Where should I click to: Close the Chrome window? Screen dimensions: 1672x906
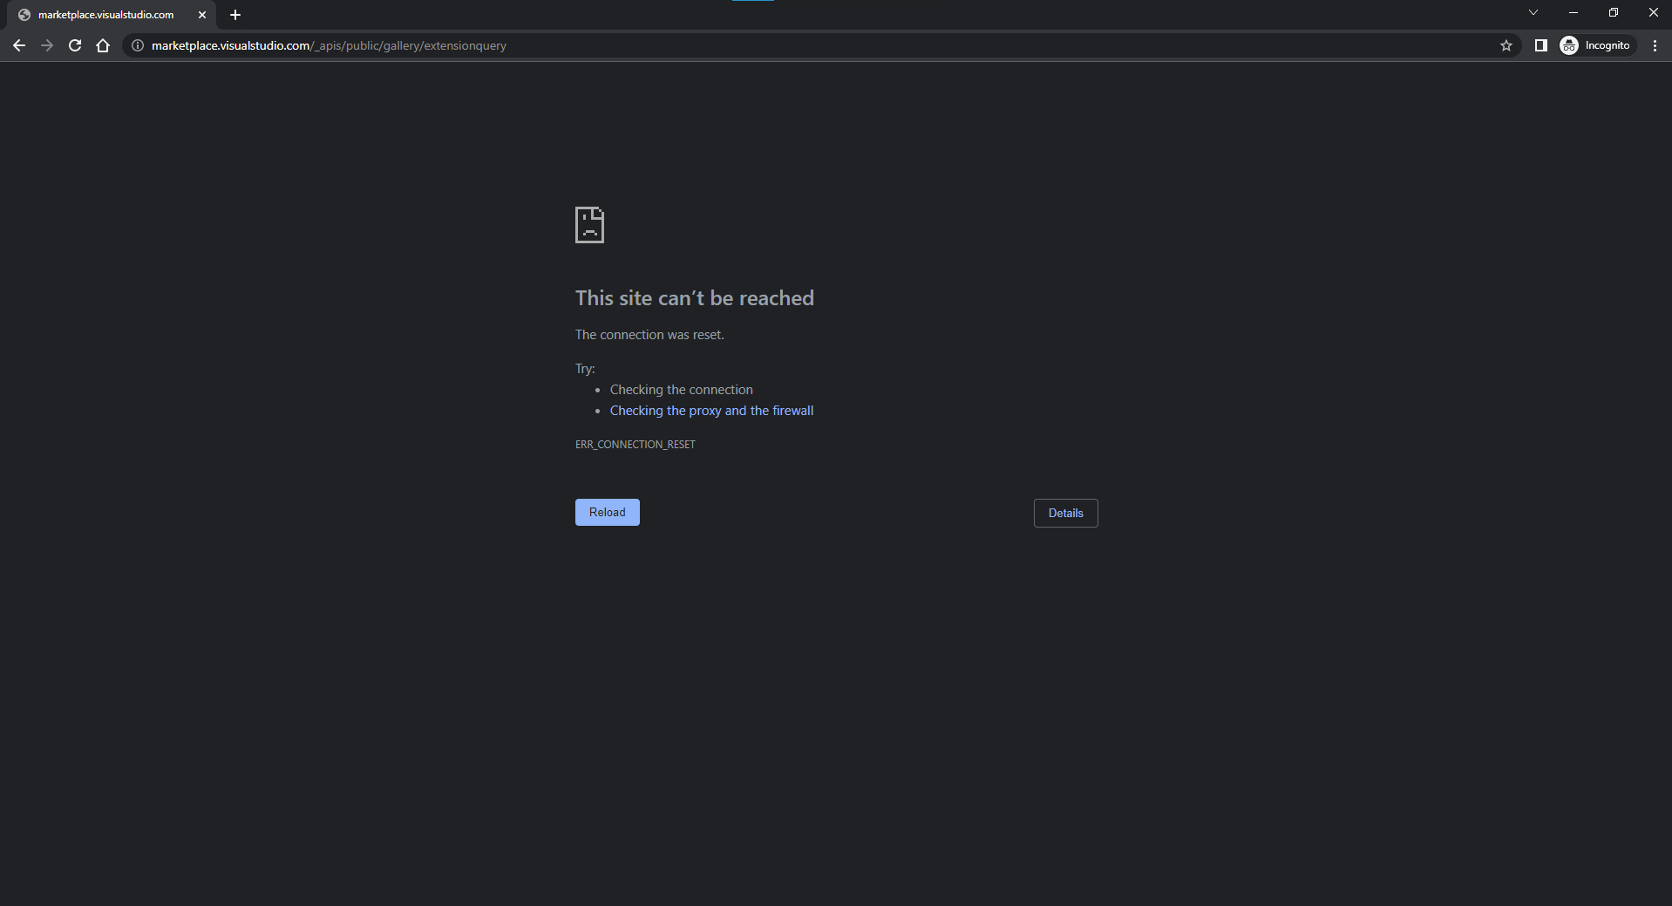tap(1653, 12)
